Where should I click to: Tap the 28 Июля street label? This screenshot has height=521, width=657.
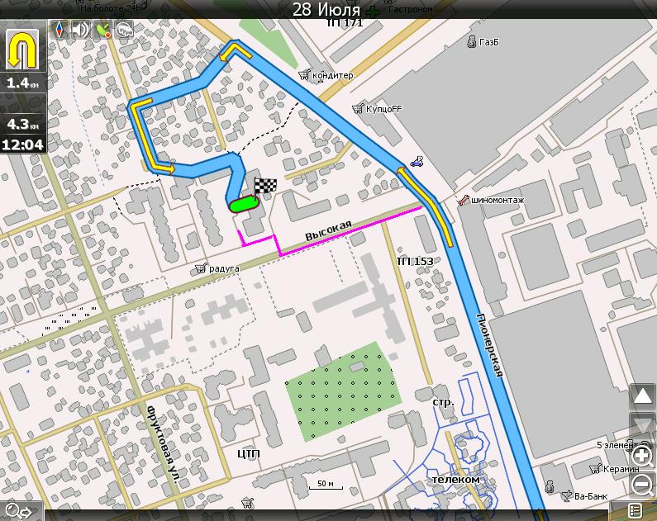coord(326,10)
